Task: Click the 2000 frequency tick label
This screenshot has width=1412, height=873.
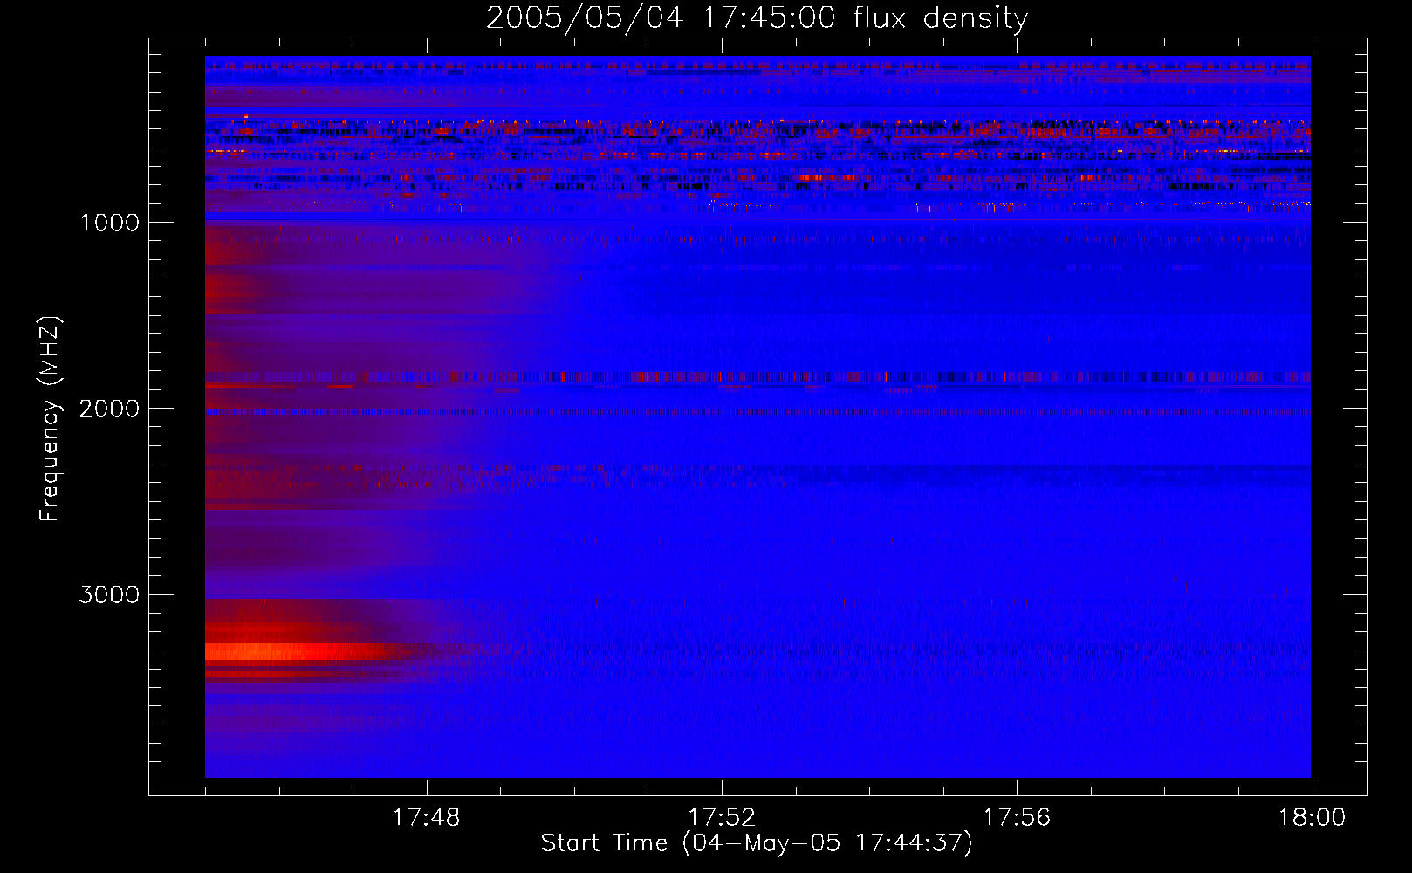Action: pyautogui.click(x=109, y=409)
